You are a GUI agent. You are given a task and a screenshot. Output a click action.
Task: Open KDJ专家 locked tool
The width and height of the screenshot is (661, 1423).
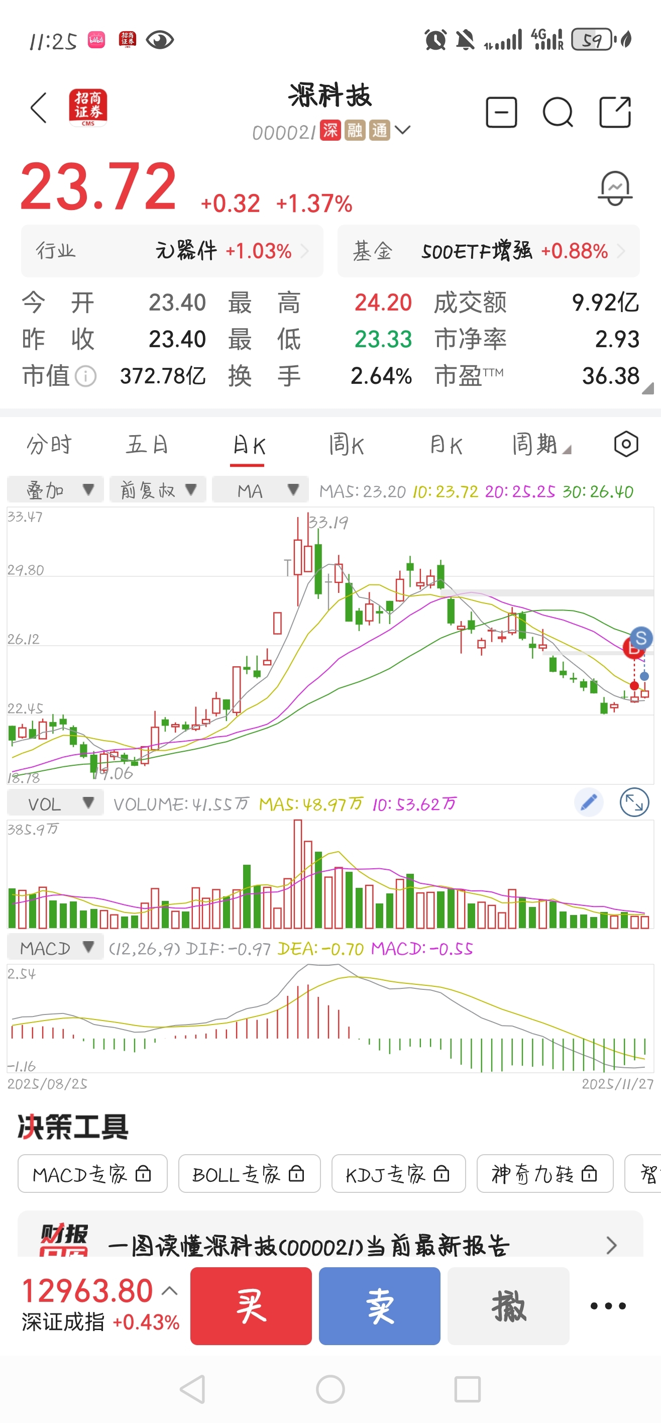[399, 1173]
